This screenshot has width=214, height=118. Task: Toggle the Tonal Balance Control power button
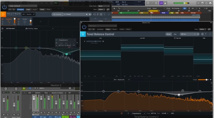(84, 27)
